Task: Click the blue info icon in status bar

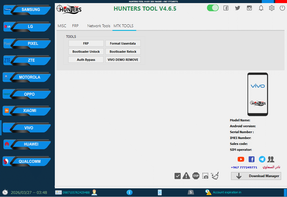Action: [129, 192]
